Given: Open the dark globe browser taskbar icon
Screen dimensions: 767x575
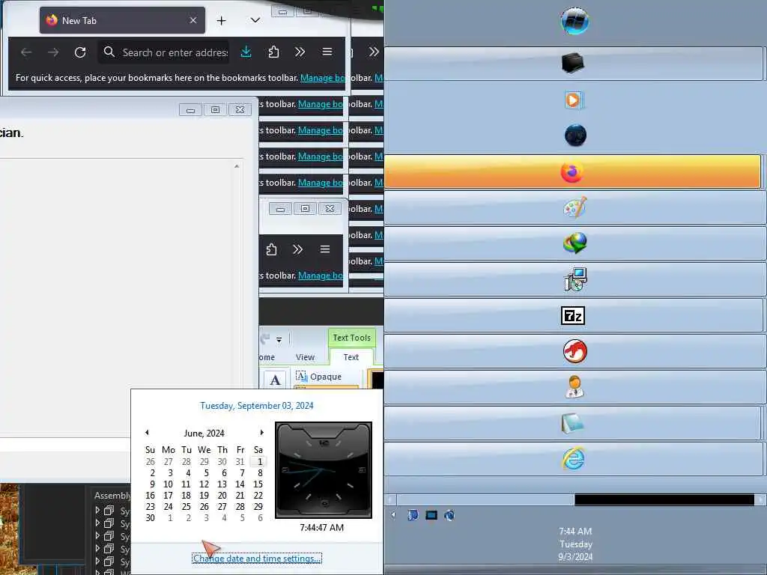Looking at the screenshot, I should 575,136.
